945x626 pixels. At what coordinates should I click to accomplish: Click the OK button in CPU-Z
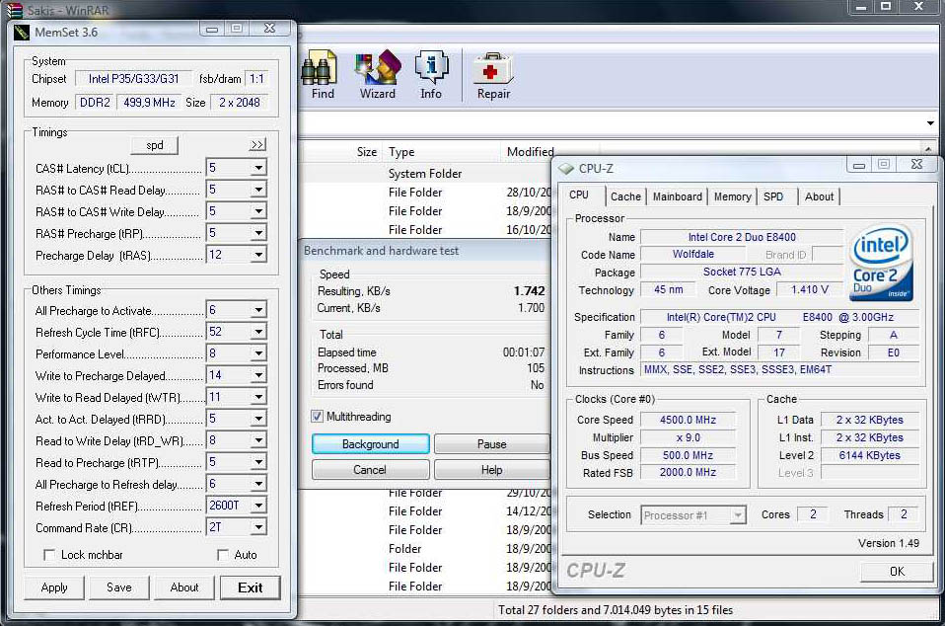coord(897,571)
